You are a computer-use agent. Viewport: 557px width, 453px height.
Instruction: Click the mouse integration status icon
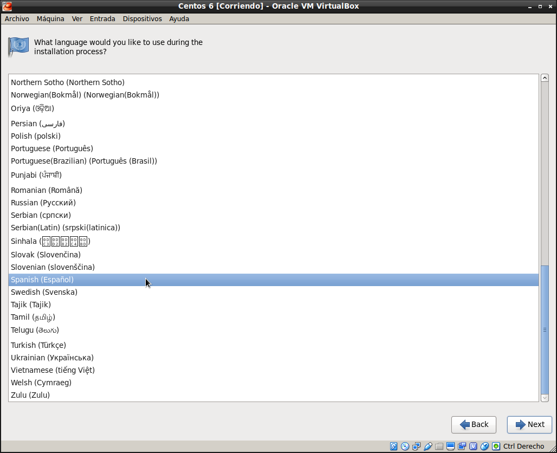click(485, 446)
